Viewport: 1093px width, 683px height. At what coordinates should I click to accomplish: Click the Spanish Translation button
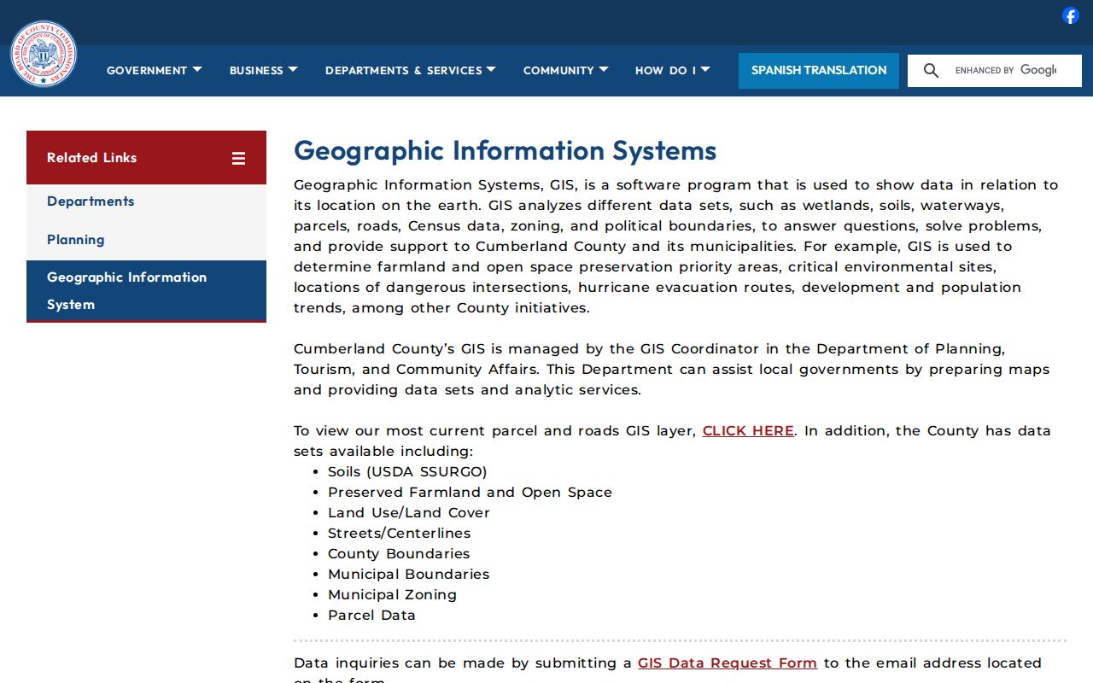coord(819,71)
